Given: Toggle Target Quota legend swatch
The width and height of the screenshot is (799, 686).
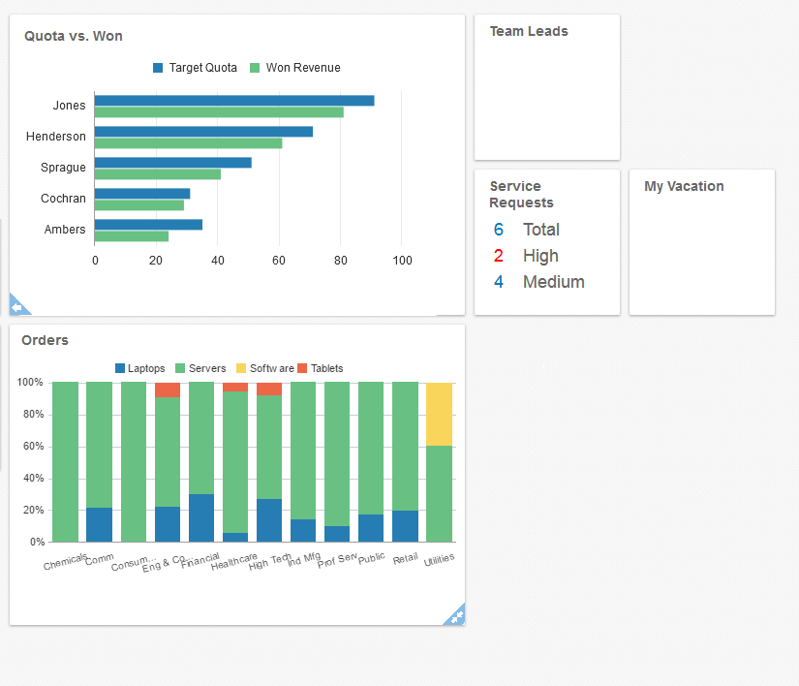Looking at the screenshot, I should [158, 68].
